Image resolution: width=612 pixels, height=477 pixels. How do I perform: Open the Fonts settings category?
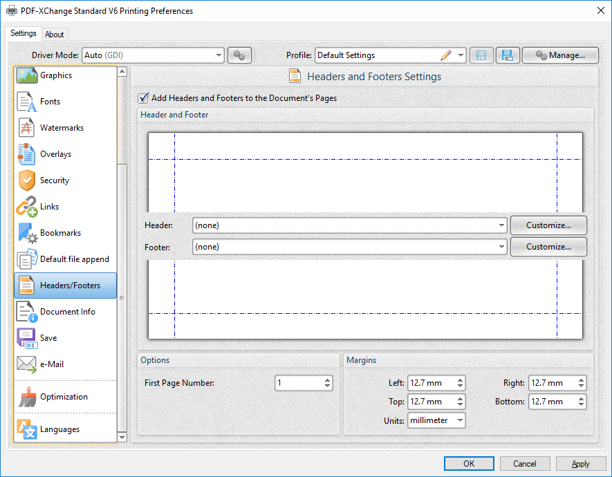[65, 102]
